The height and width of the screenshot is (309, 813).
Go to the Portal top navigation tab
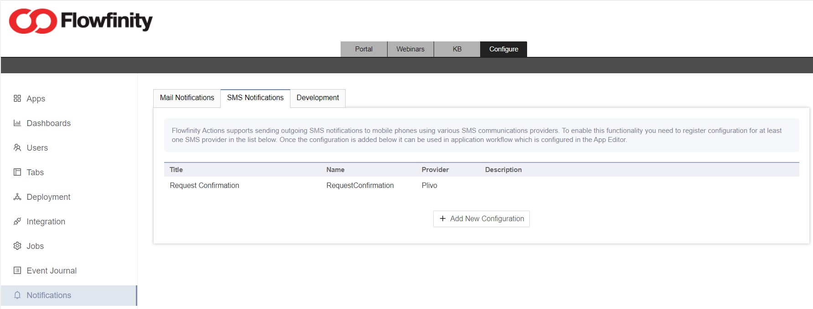pyautogui.click(x=363, y=49)
